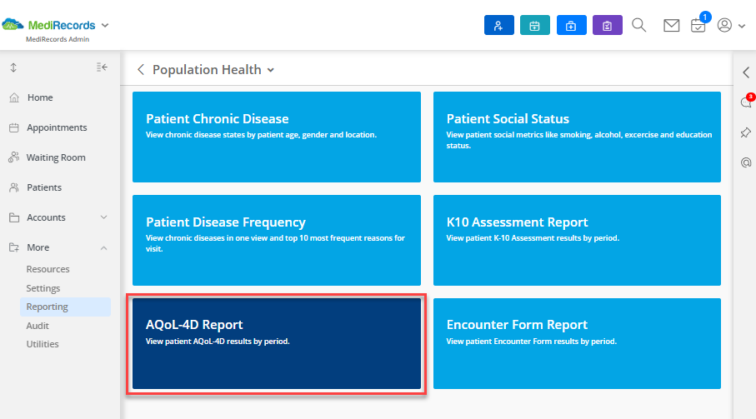Open the MediRecords practice dropdown chevron
Image resolution: width=756 pixels, height=419 pixels.
(105, 26)
